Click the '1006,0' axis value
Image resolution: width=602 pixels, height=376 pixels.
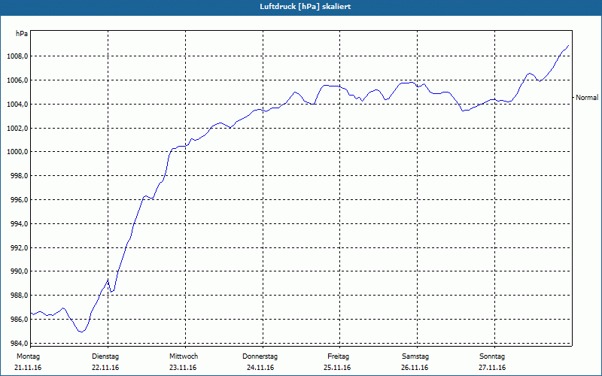coord(19,80)
